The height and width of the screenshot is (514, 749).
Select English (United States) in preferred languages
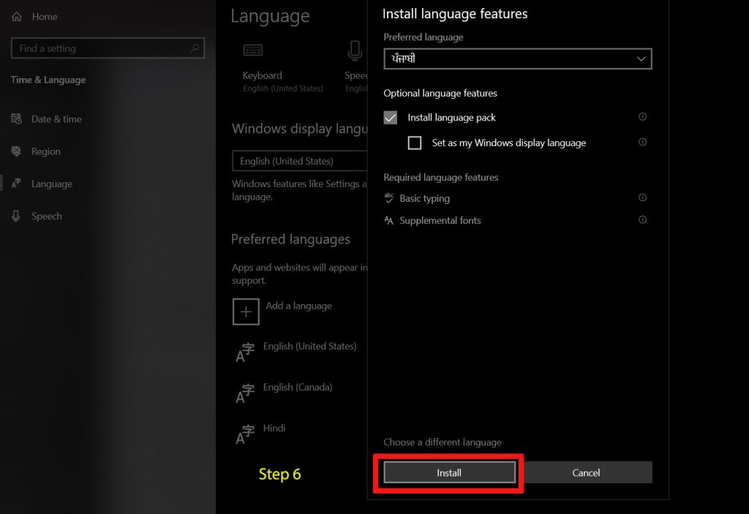pyautogui.click(x=309, y=347)
